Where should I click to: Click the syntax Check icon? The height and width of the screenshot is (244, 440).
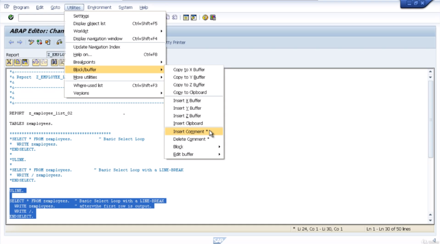(x=59, y=42)
